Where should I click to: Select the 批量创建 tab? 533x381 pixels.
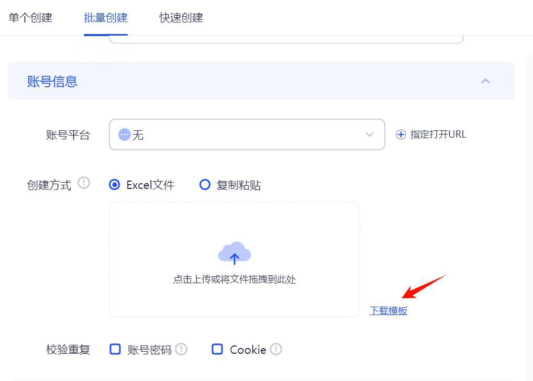pyautogui.click(x=106, y=18)
